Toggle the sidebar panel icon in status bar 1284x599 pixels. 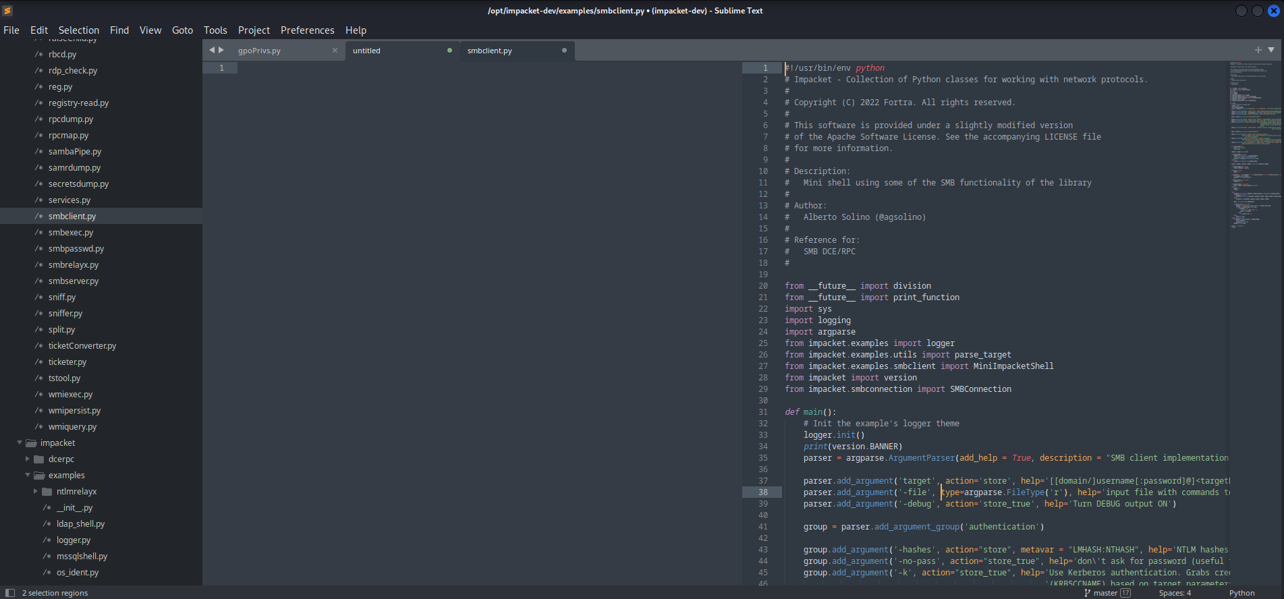pyautogui.click(x=10, y=593)
